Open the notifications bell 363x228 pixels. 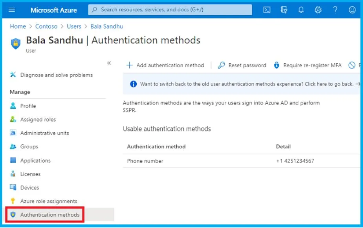coord(301,10)
